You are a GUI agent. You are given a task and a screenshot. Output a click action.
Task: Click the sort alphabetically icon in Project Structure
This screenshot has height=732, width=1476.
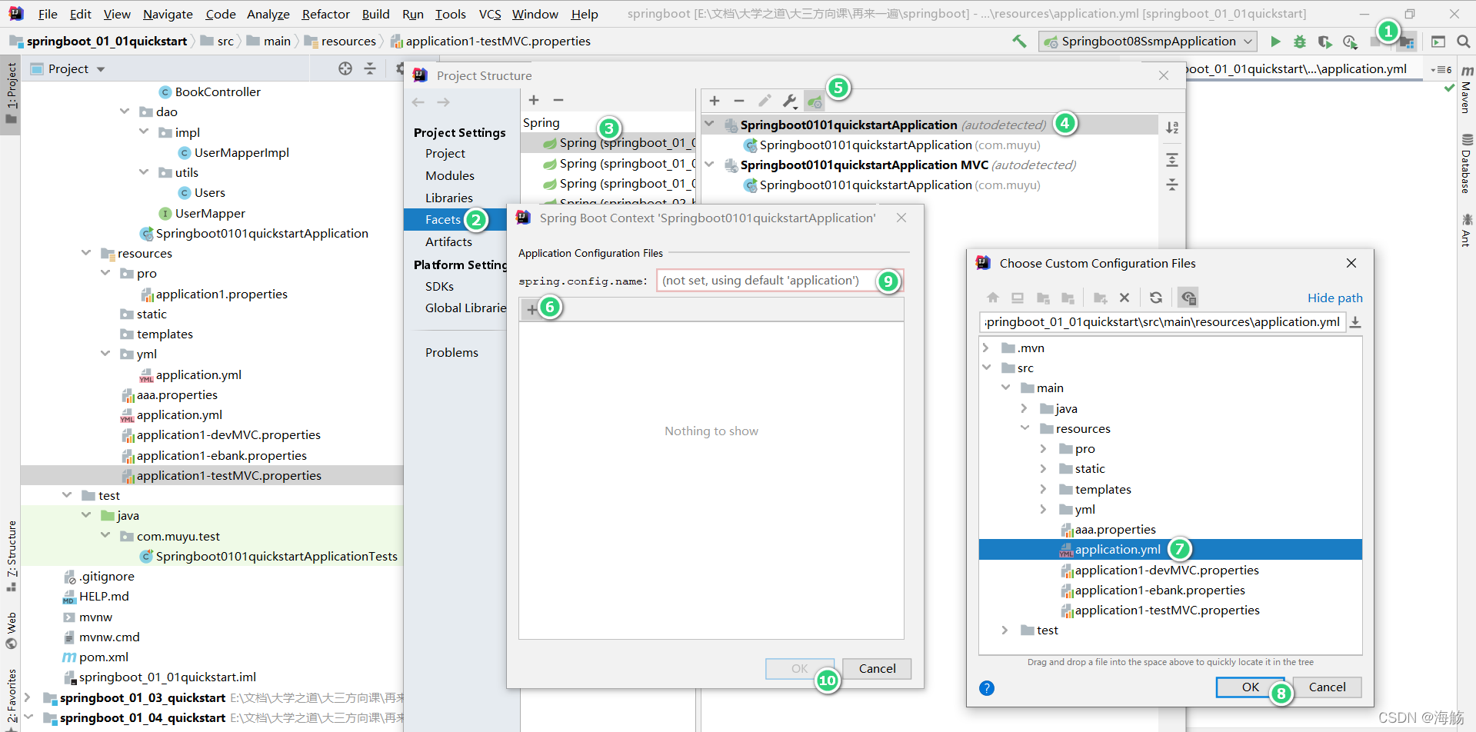tap(1172, 128)
